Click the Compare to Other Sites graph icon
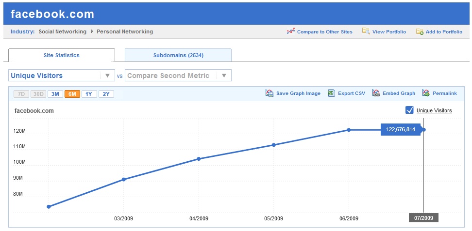The width and height of the screenshot is (472, 231). pos(291,31)
